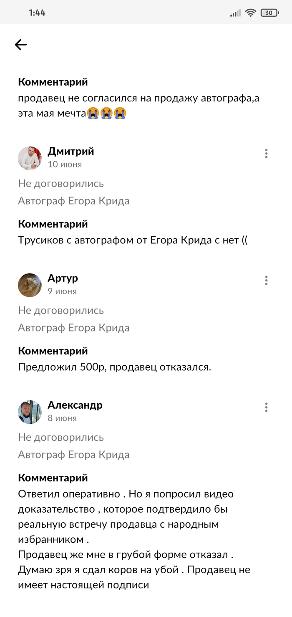Open options menu for Артур's review

266,281
